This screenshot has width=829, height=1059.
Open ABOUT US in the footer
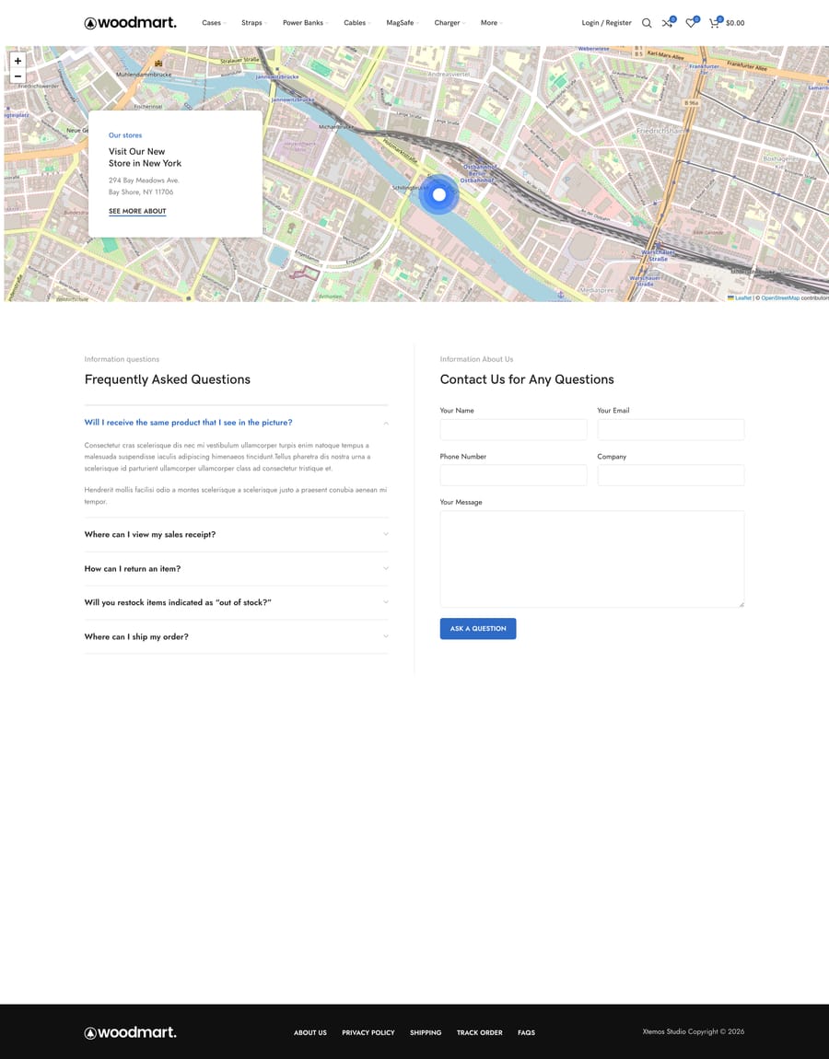pyautogui.click(x=310, y=1032)
